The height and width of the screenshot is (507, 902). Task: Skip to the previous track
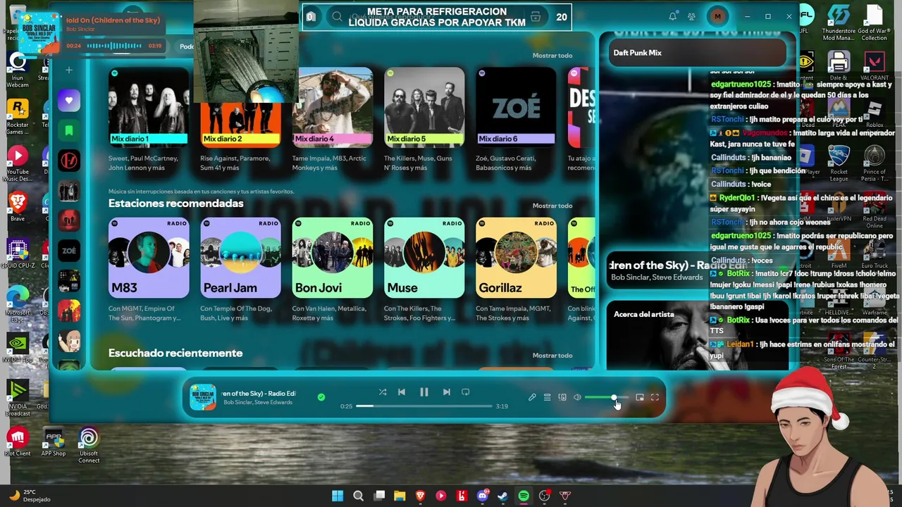(402, 392)
